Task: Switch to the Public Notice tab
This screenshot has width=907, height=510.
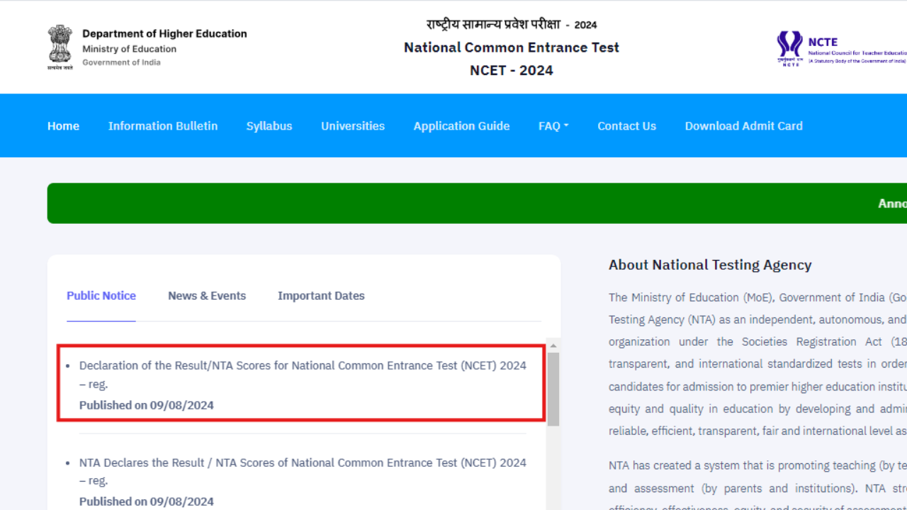Action: click(101, 295)
